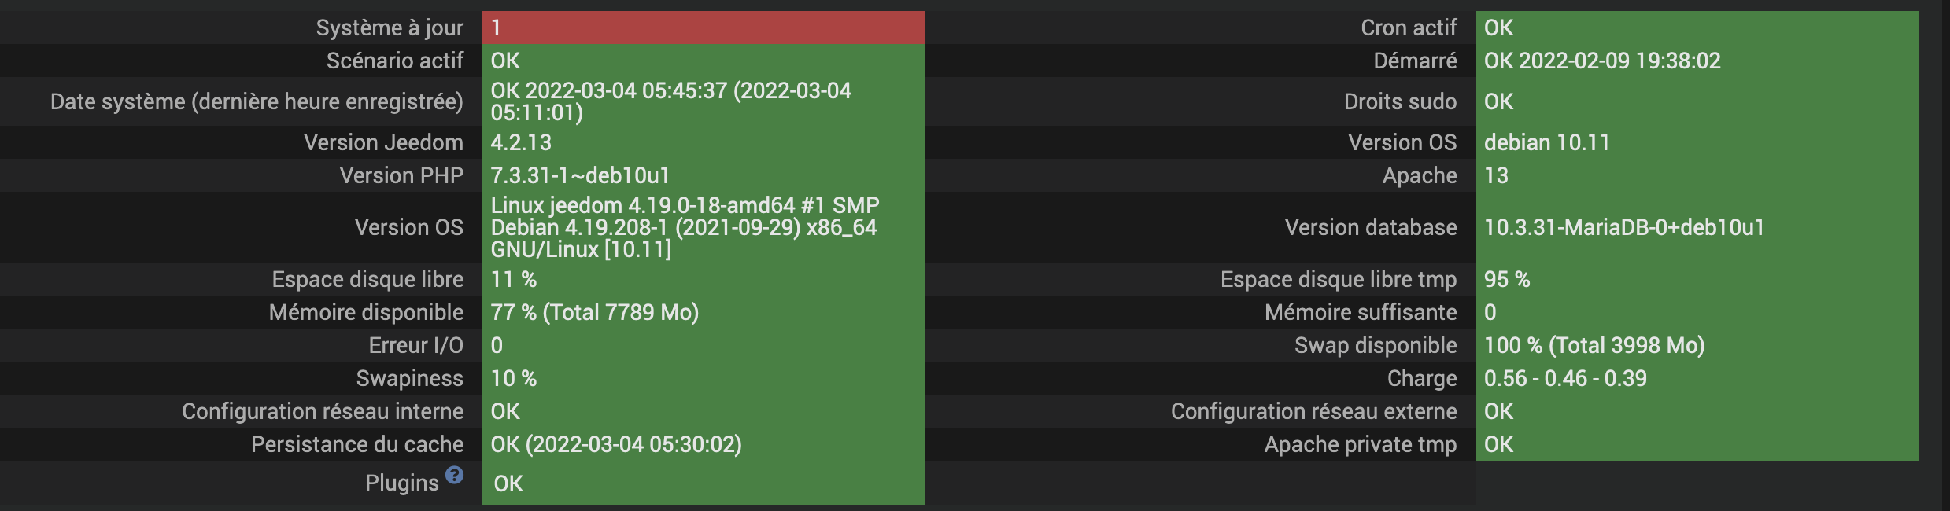Click the MariaDB database version value
Viewport: 1950px width, 511px height.
coord(1624,227)
